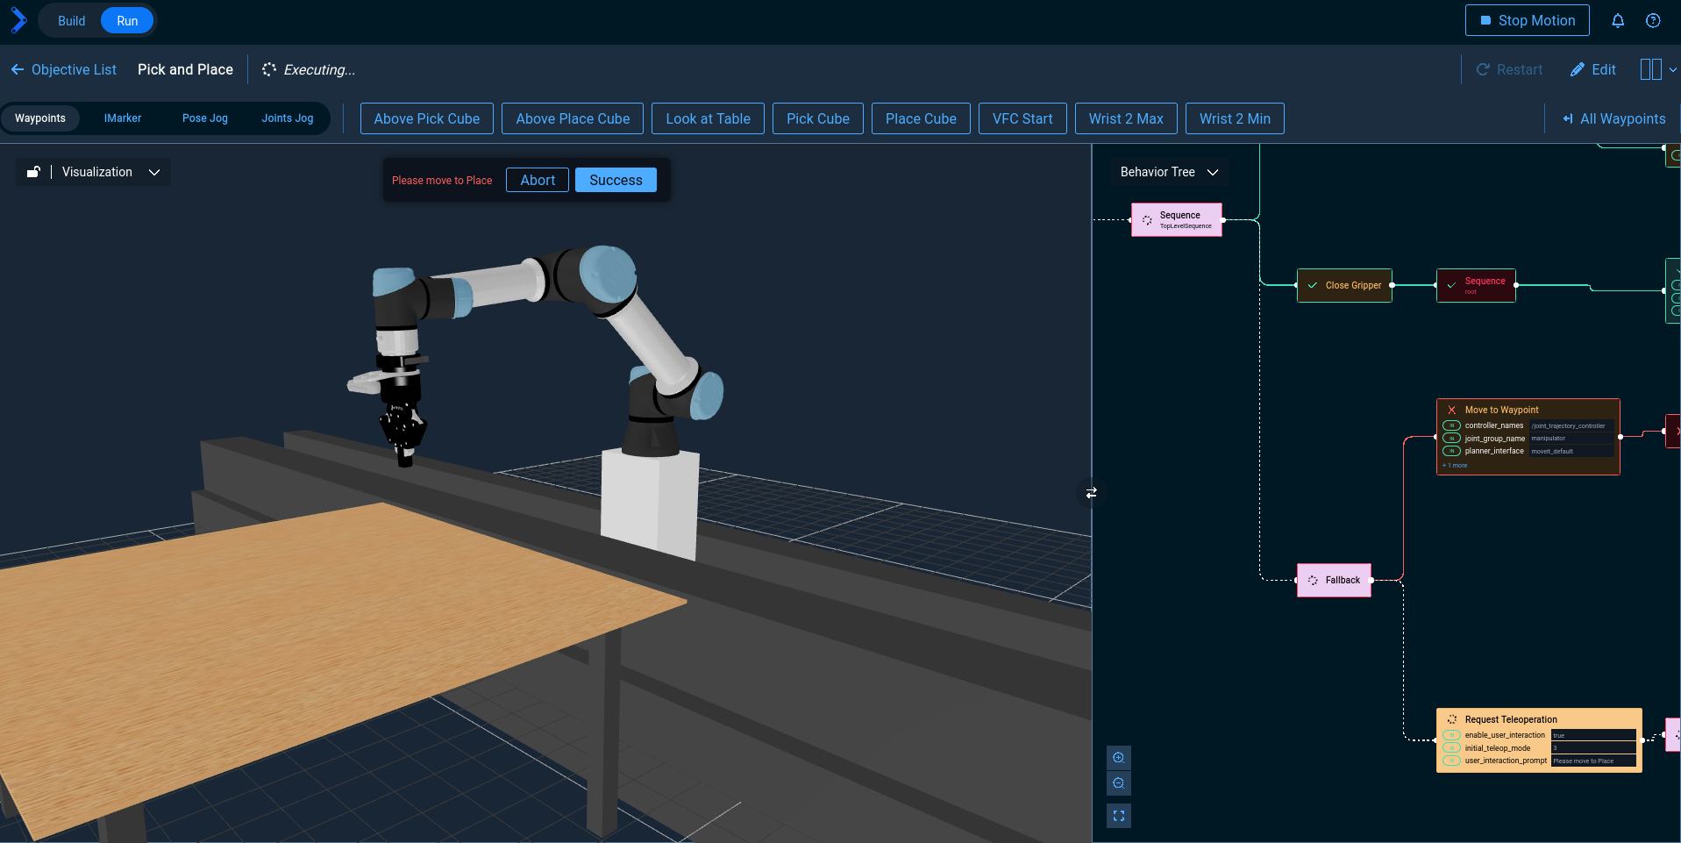Click the Stop Motion button
The width and height of the screenshot is (1681, 843).
pyautogui.click(x=1527, y=20)
